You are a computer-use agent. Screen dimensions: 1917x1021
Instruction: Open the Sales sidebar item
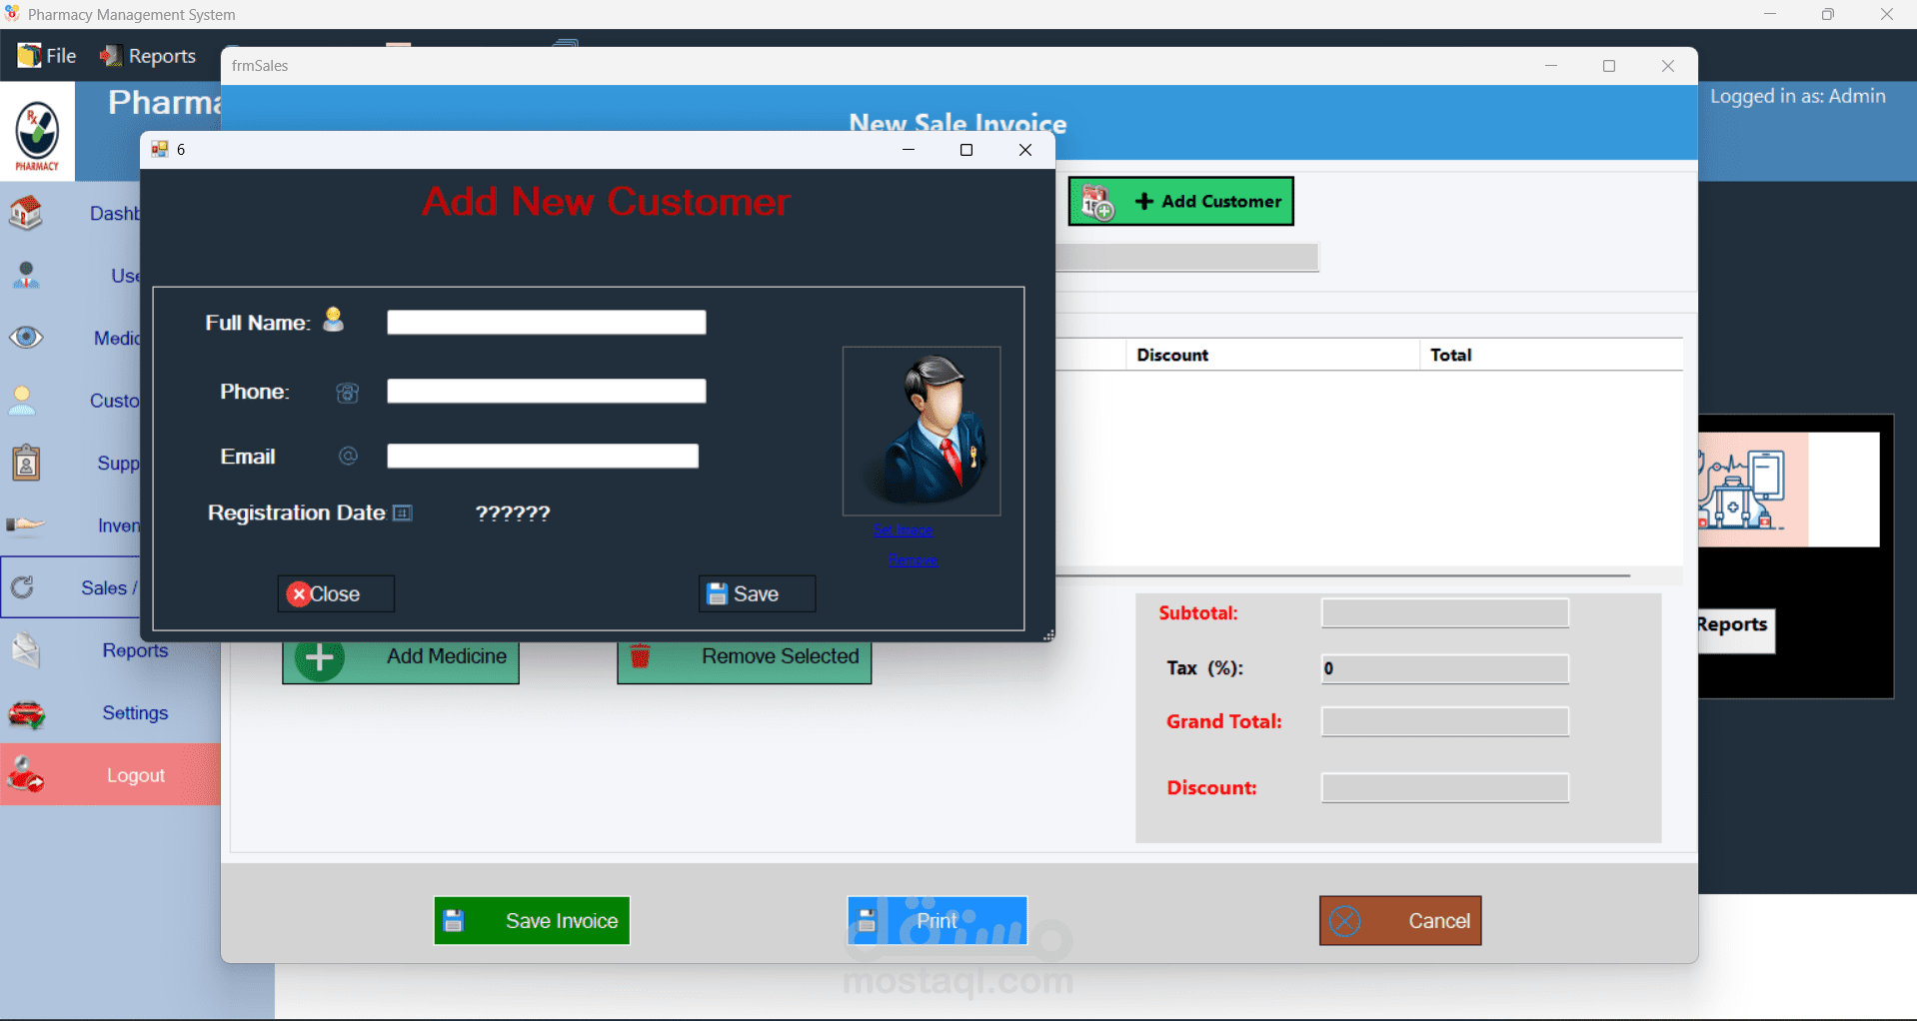(70, 587)
